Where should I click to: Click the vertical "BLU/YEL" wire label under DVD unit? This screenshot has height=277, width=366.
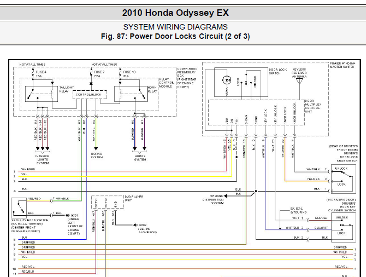click(x=103, y=226)
